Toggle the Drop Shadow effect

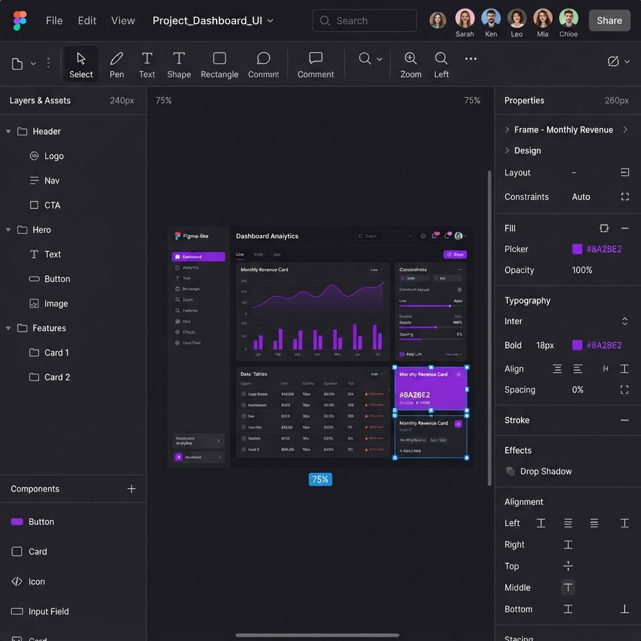click(511, 471)
